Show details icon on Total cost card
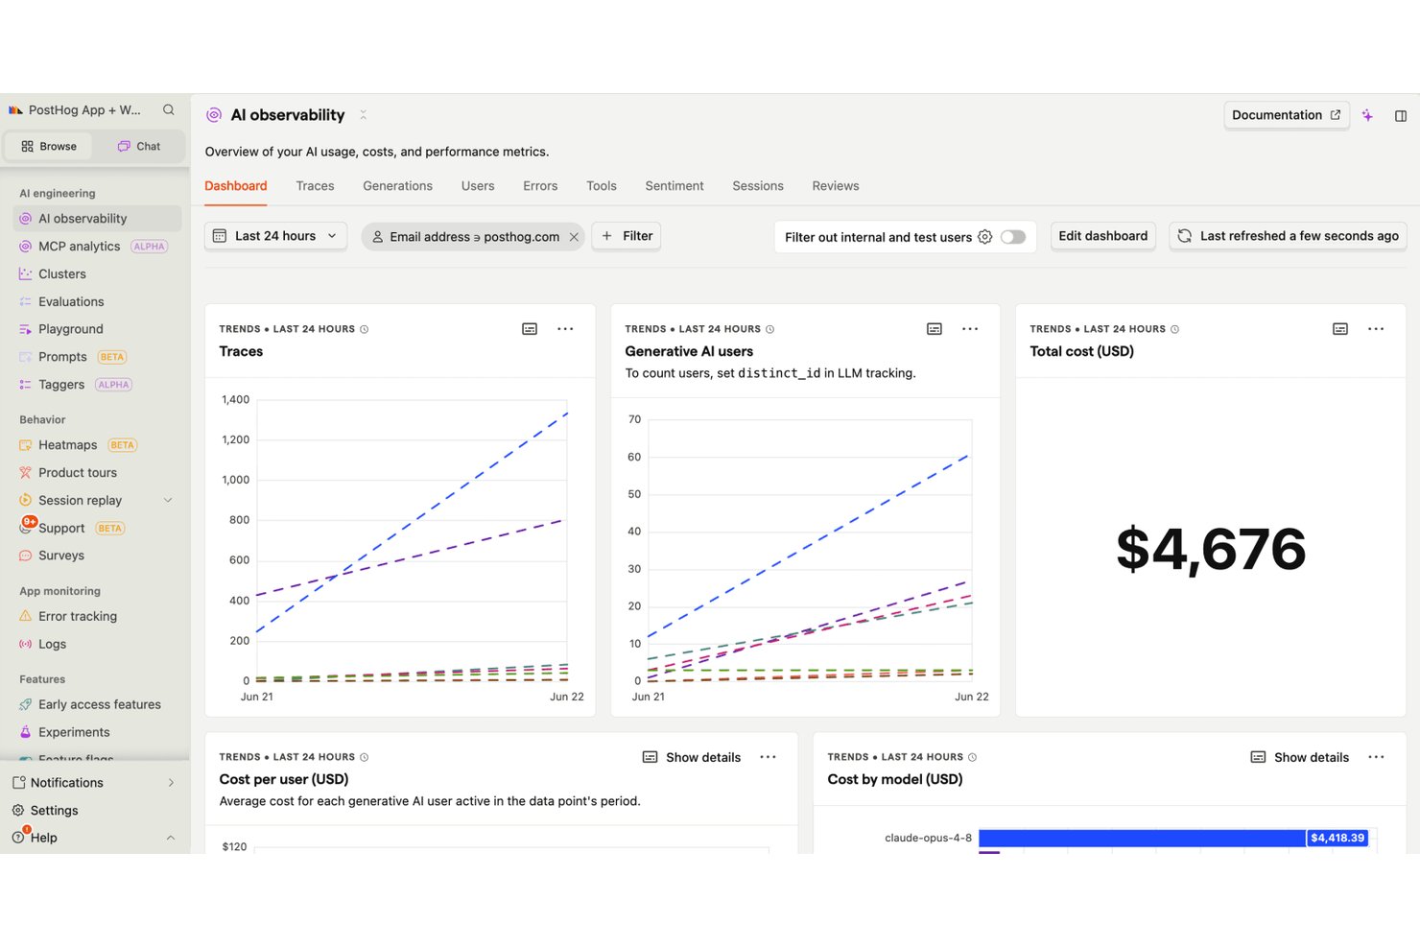1420x947 pixels. [x=1340, y=329]
